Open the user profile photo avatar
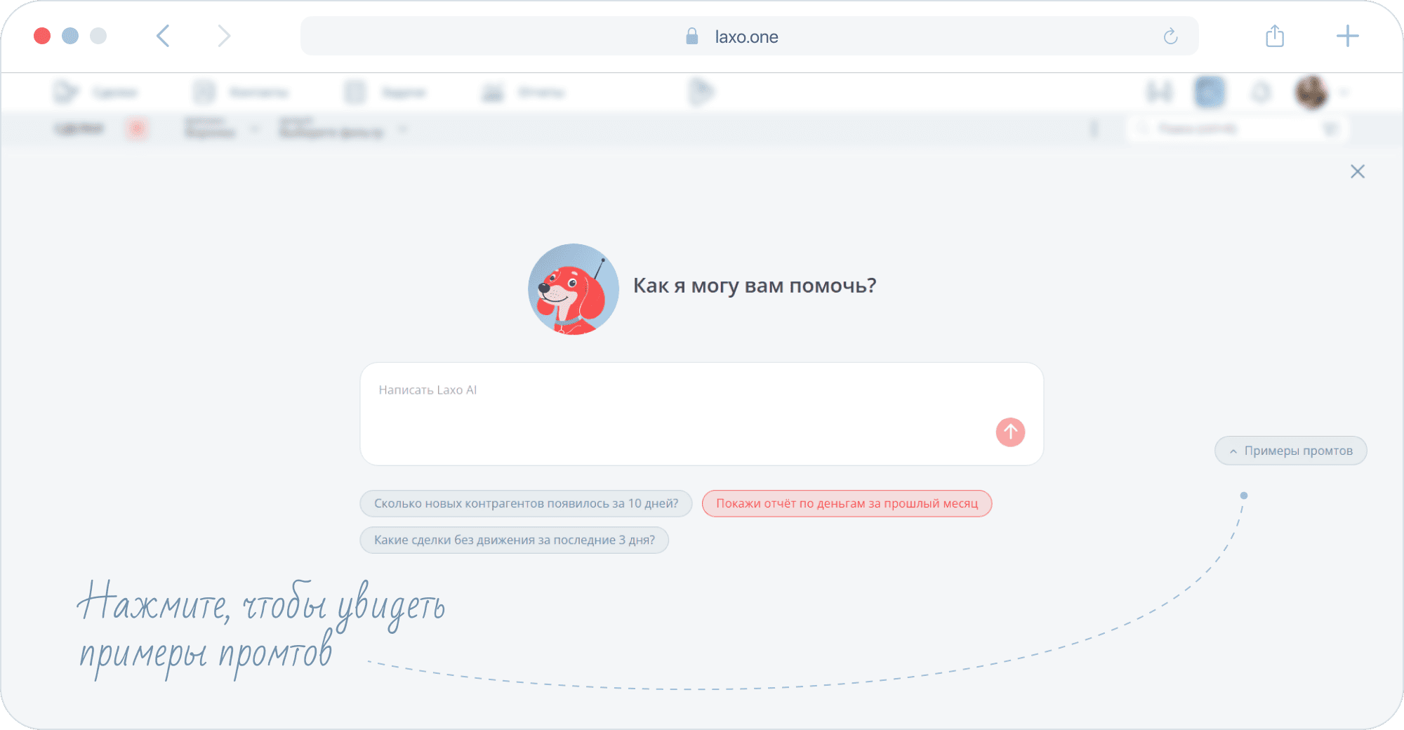Screen dimensions: 1404x730 [1311, 92]
